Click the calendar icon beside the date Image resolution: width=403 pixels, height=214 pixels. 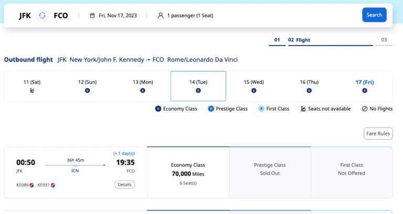point(92,15)
